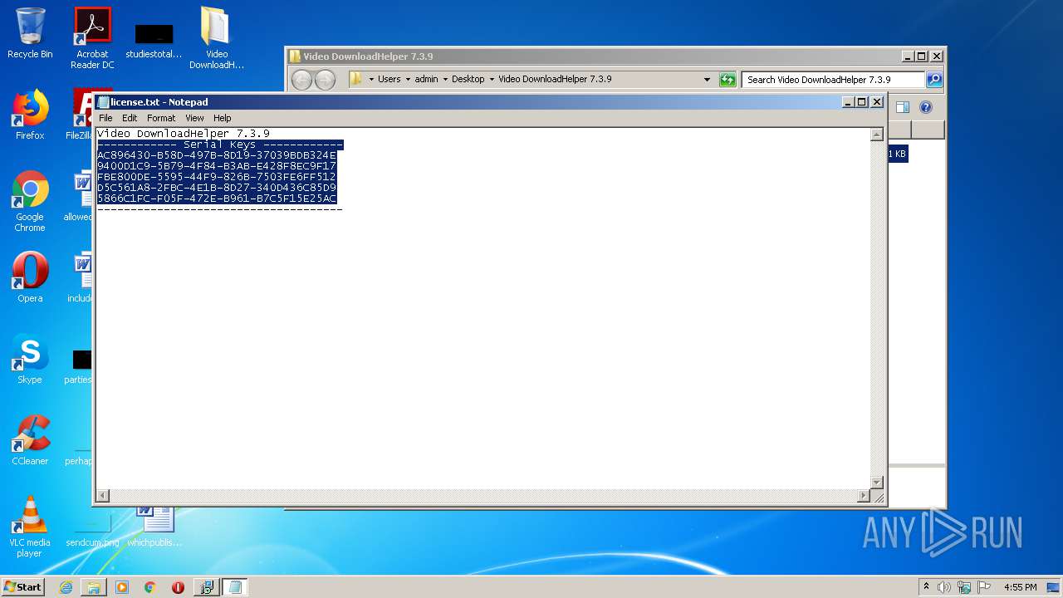Click serial key starting FBE800DE

point(217,177)
